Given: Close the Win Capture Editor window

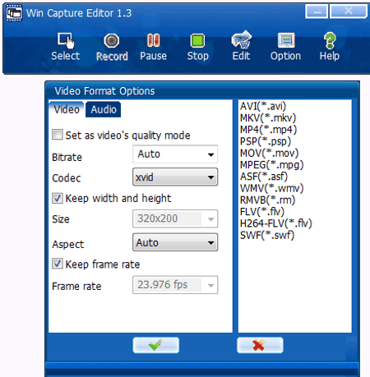Looking at the screenshot, I should [349, 11].
